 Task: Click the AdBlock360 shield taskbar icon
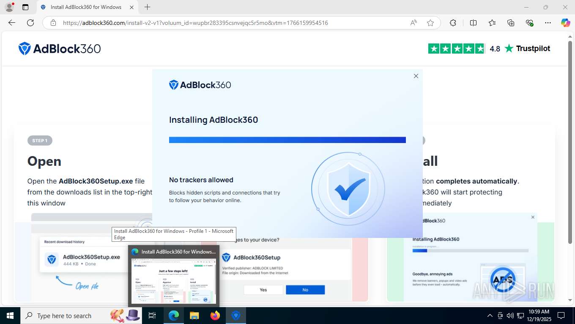tap(236, 316)
